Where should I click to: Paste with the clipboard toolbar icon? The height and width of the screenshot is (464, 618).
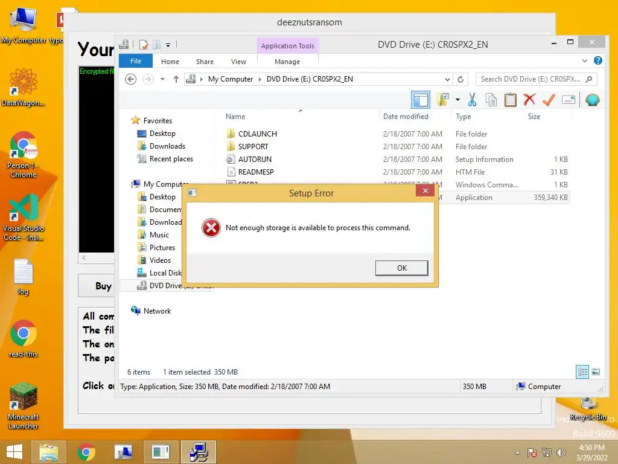pyautogui.click(x=510, y=100)
